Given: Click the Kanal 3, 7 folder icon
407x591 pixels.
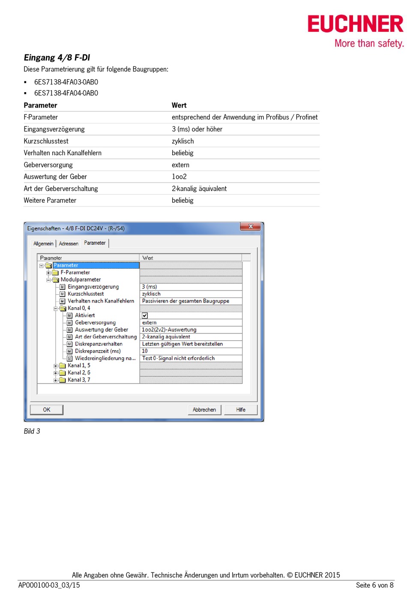Looking at the screenshot, I should coord(63,380).
